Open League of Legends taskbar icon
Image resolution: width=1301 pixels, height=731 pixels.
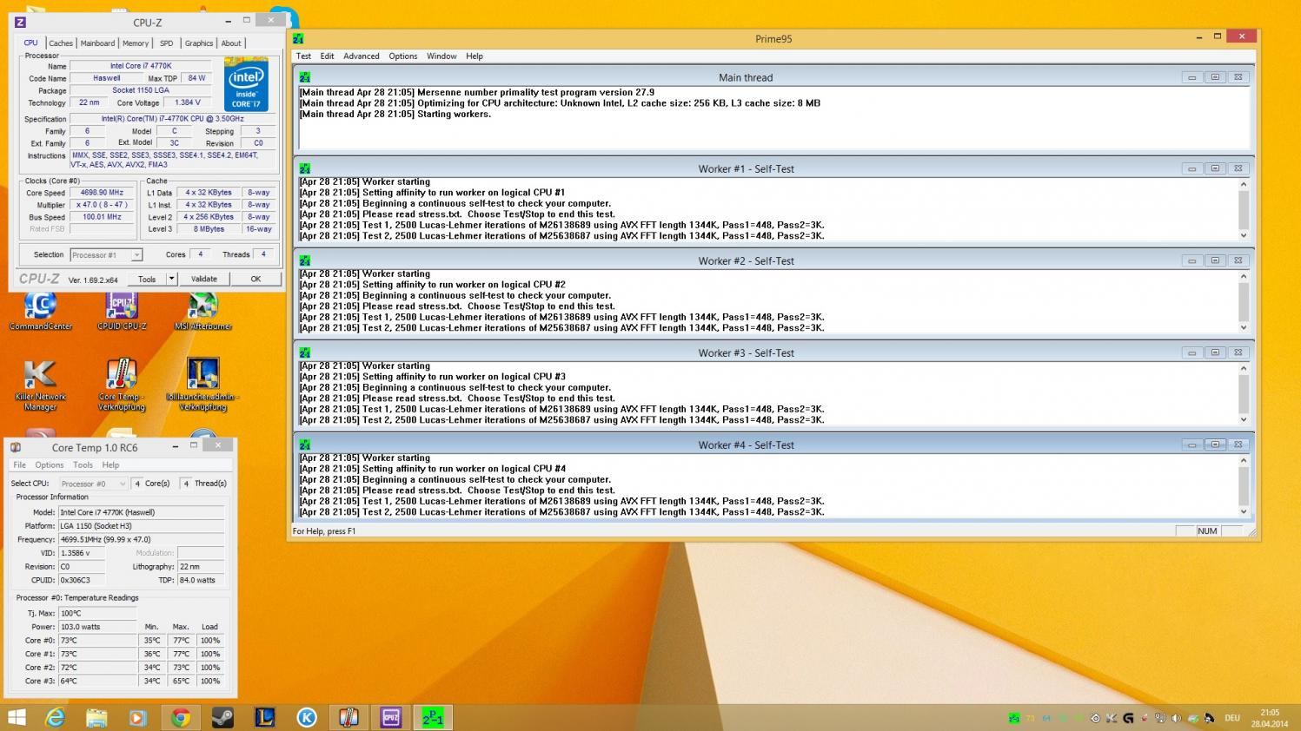(264, 717)
